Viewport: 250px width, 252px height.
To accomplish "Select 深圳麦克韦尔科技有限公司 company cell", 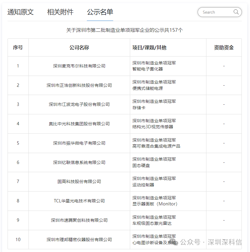I will pyautogui.click(x=79, y=66).
